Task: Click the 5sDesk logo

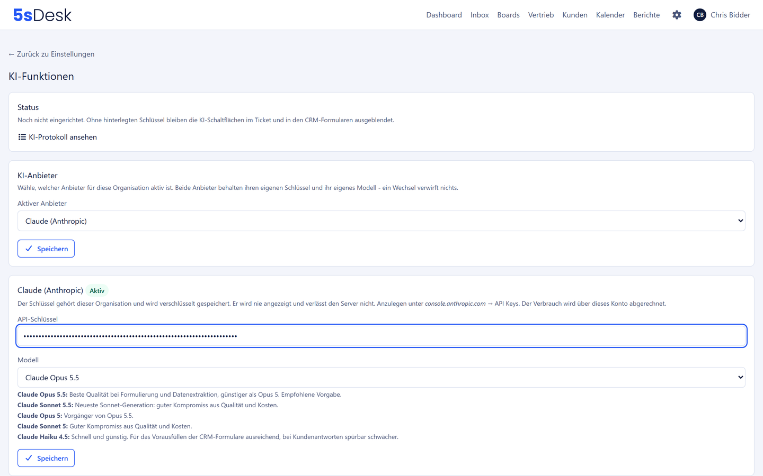Action: [x=42, y=15]
